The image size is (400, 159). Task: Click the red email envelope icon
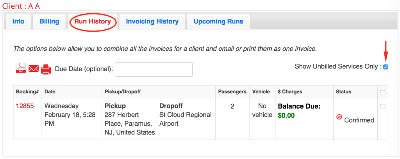coord(34,69)
